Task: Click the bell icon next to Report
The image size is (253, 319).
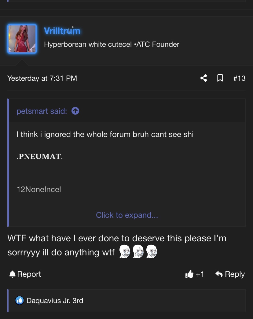Action: 13,274
